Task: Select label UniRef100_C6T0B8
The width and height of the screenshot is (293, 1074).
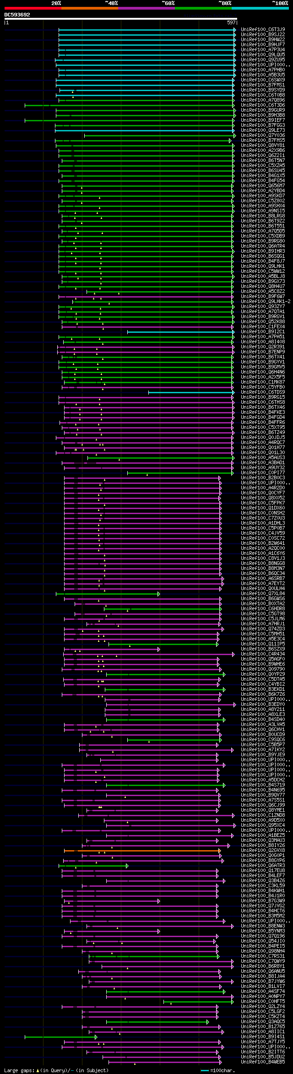Action: [x=263, y=95]
